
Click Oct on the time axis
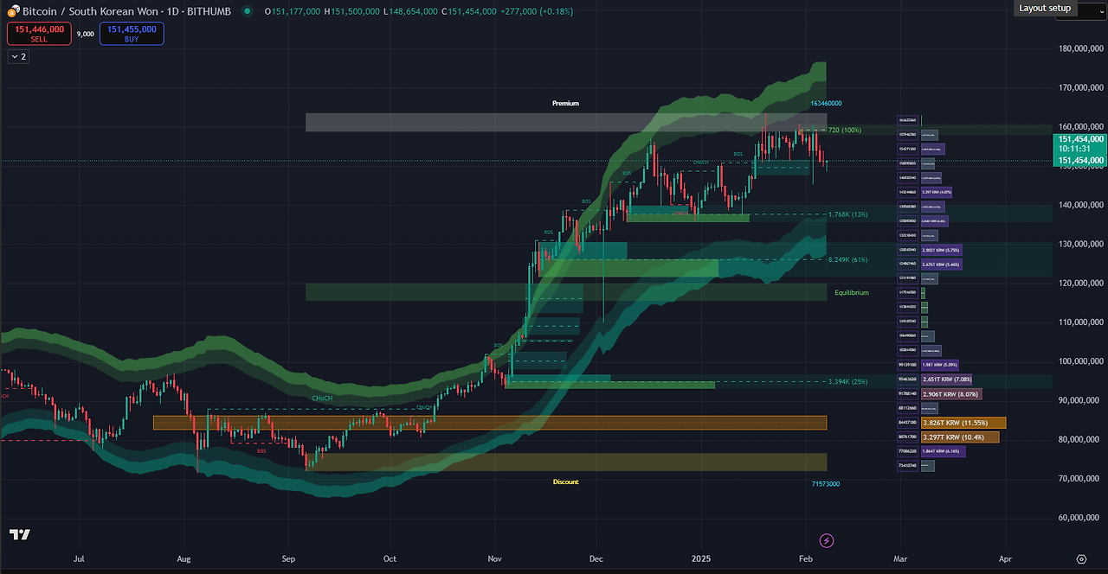(x=390, y=560)
